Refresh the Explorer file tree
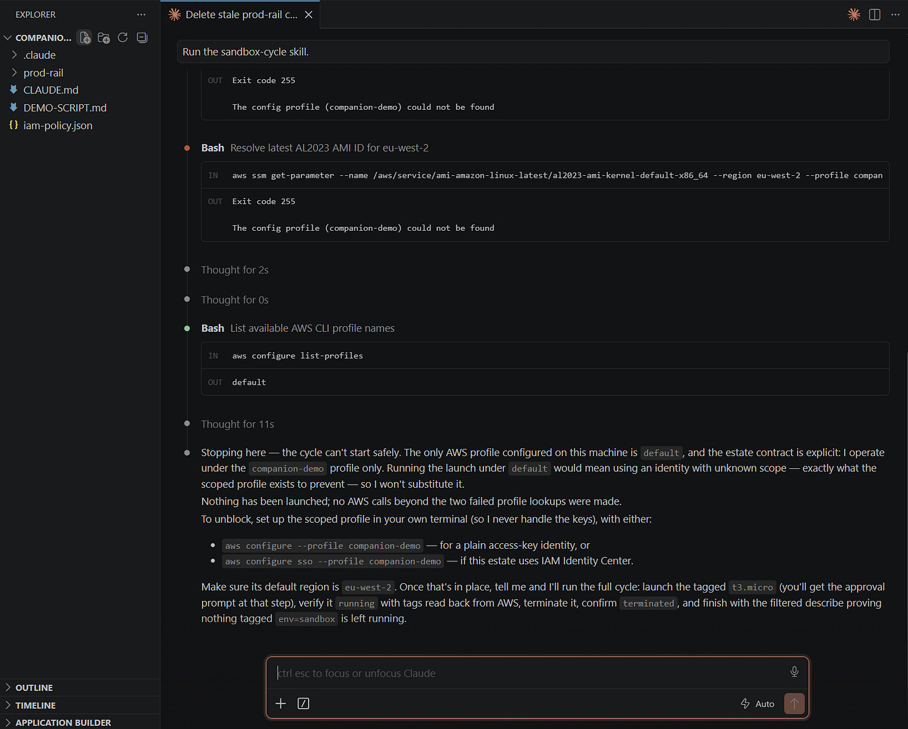The width and height of the screenshot is (908, 729). point(123,37)
